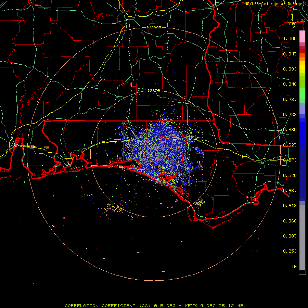The image size is (308, 308).
Task: Click the DCC label above the legend
Action: (300, 21)
